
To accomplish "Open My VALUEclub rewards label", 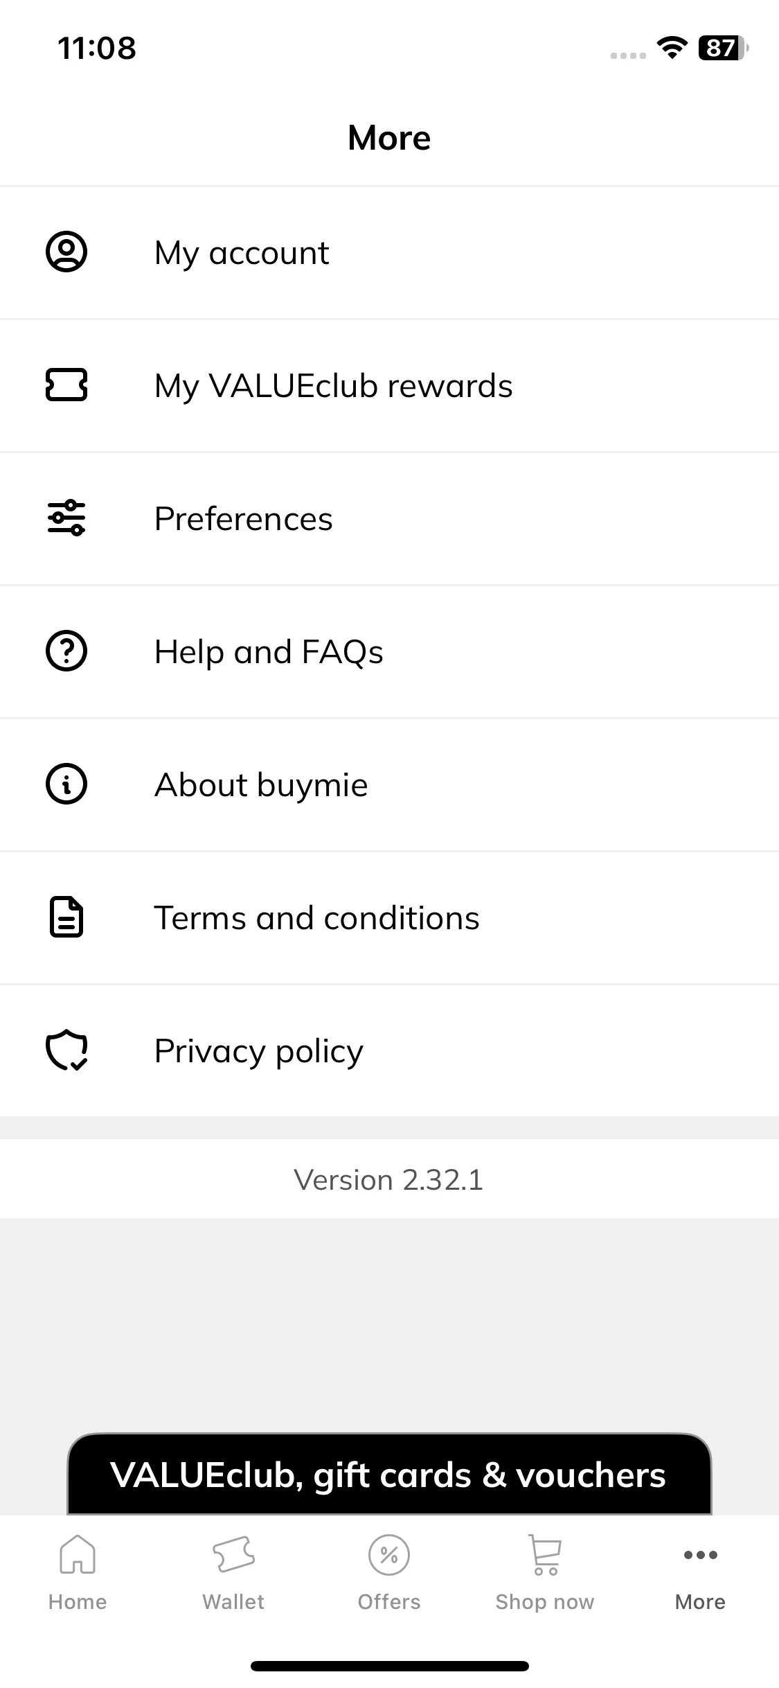I will tap(333, 386).
